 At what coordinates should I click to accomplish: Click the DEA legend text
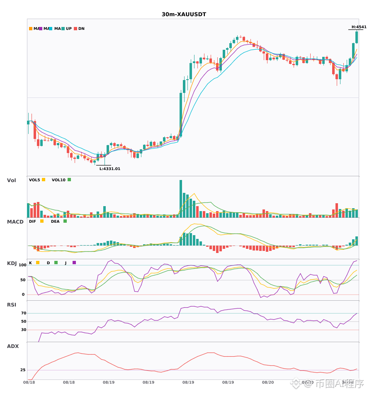click(x=55, y=221)
